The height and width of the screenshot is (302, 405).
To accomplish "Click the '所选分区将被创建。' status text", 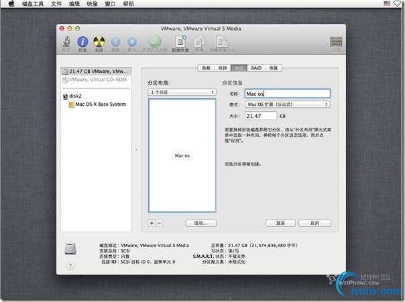I will point(243,164).
